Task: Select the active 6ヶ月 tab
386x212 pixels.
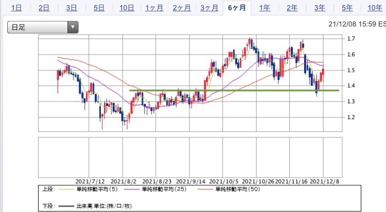Action: 237,8
